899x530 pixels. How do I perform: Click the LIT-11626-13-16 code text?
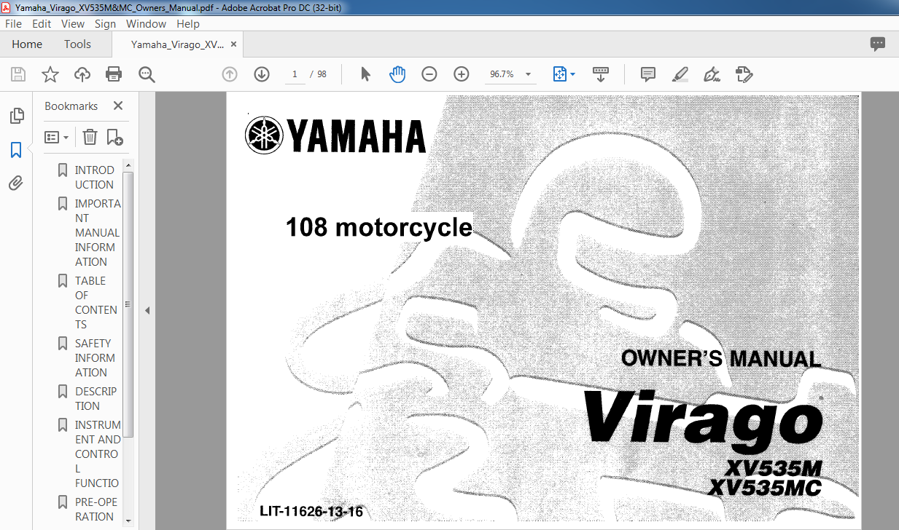(x=311, y=511)
